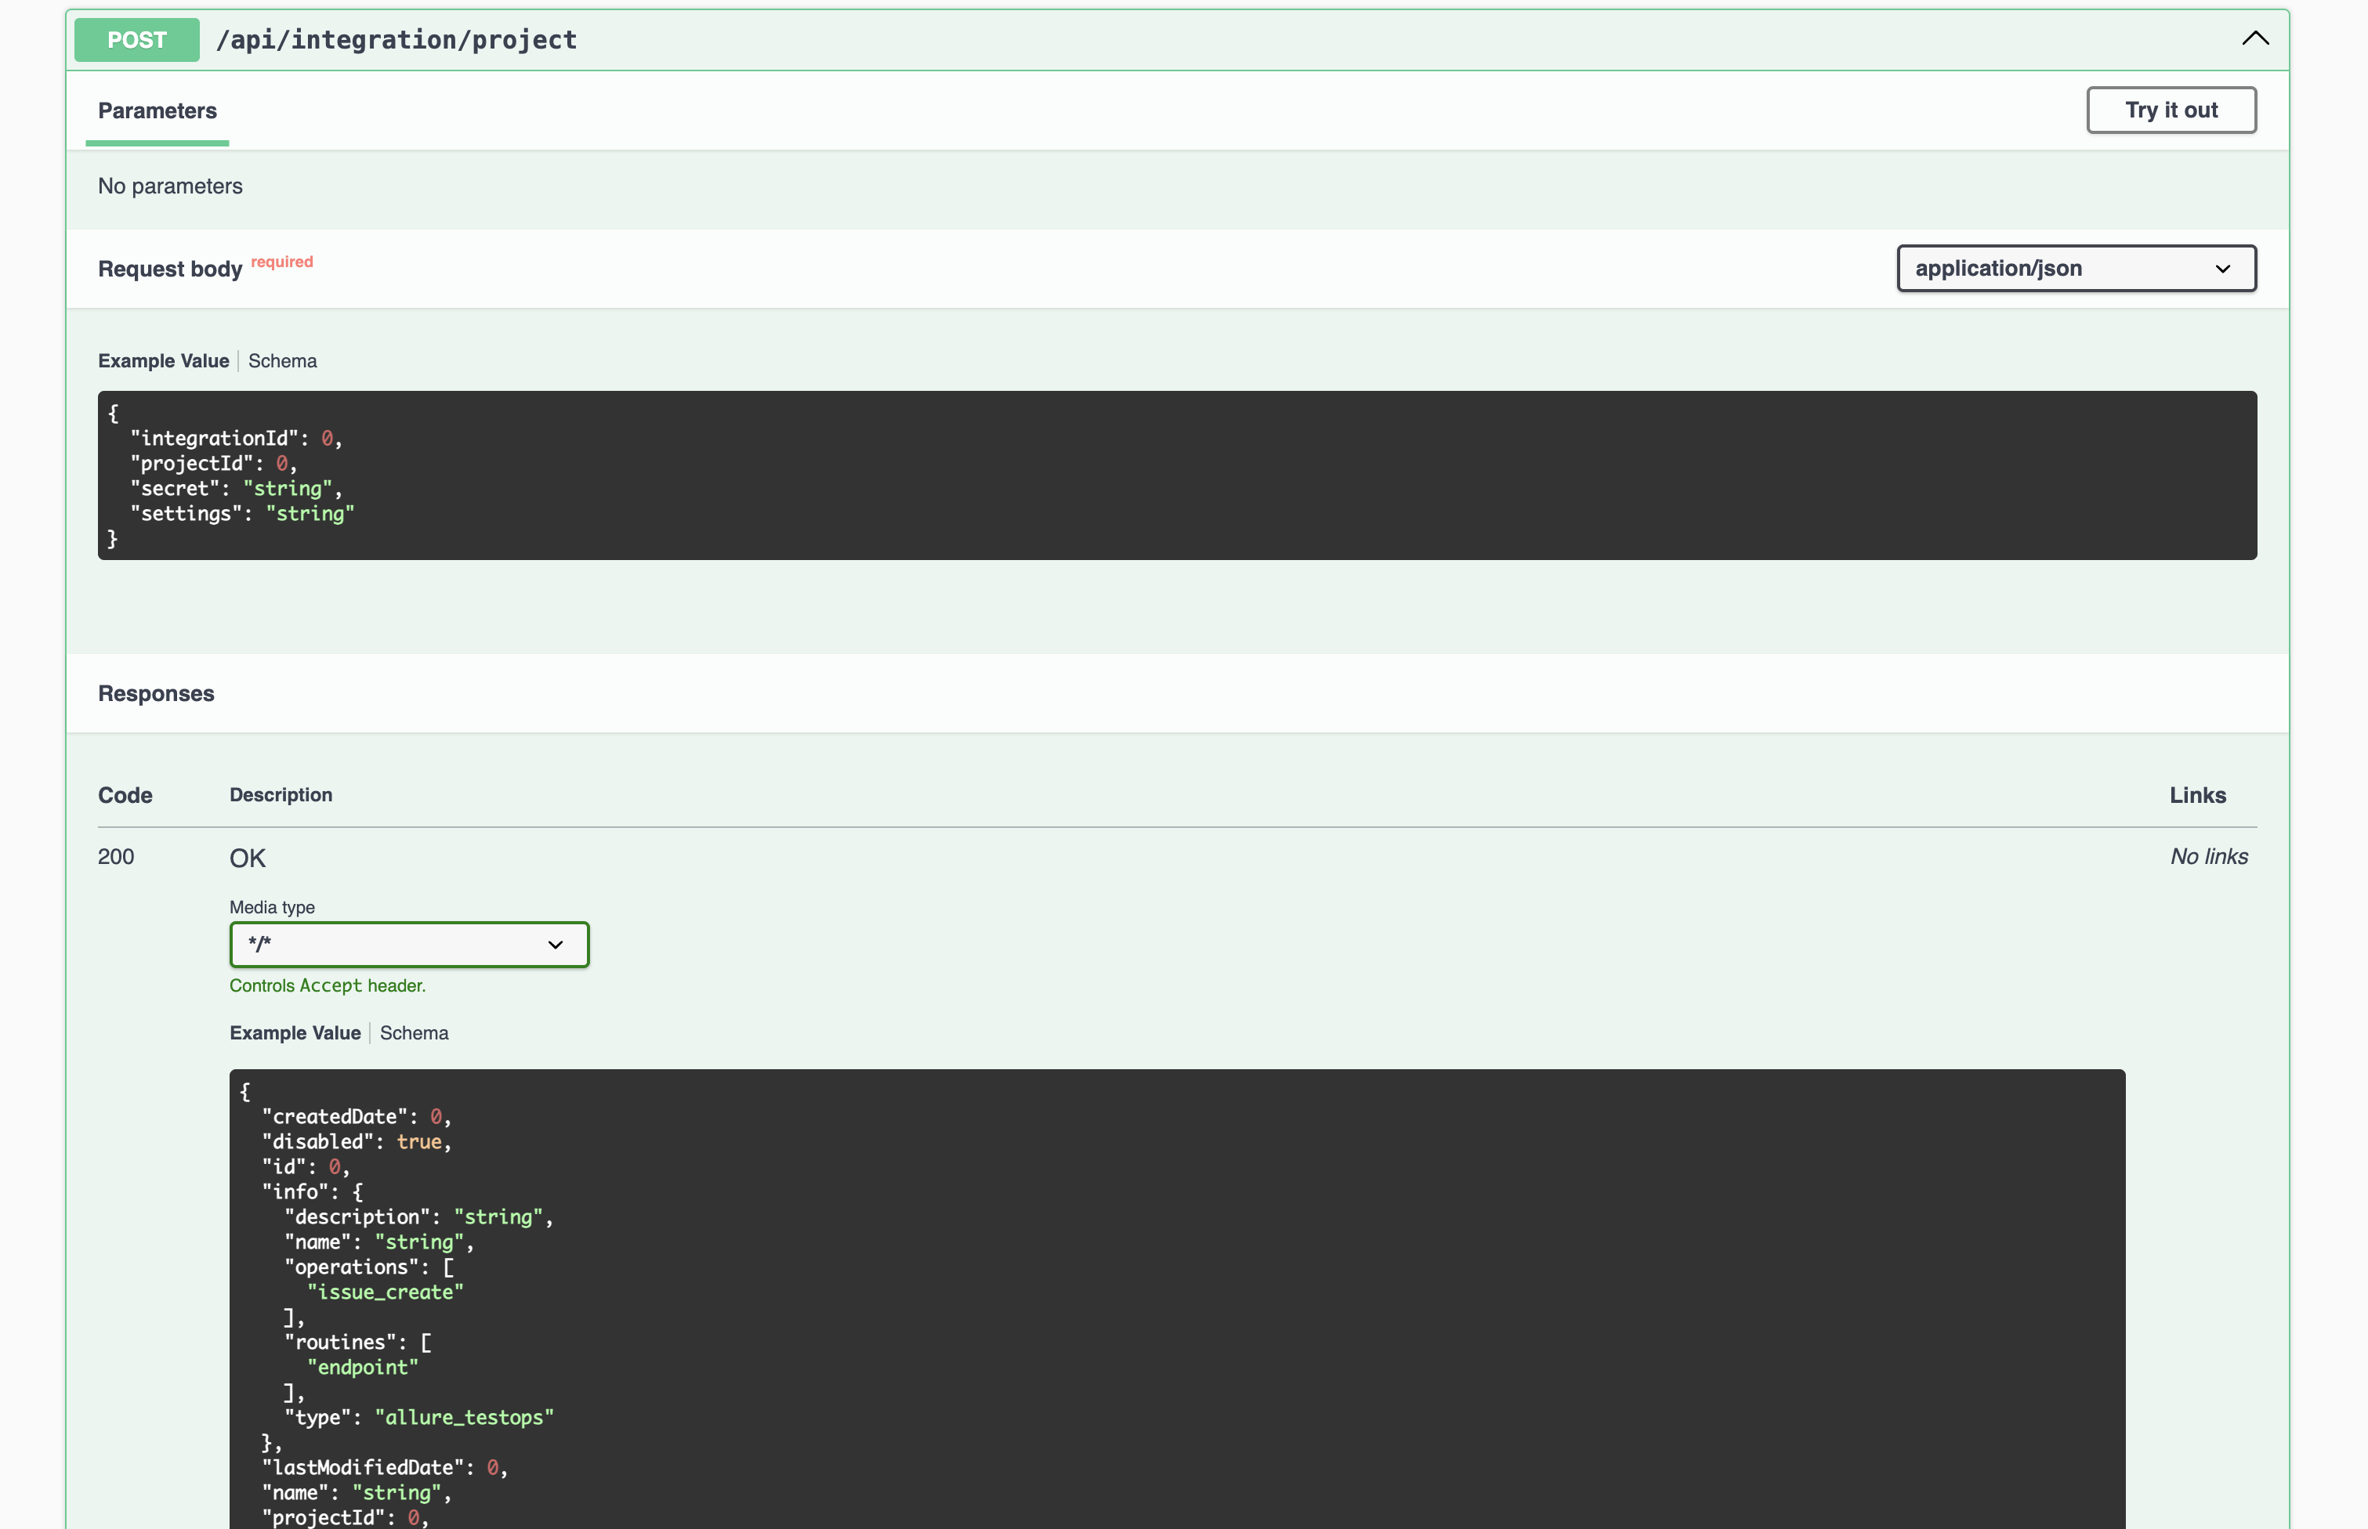2368x1529 pixels.
Task: Switch to Schema under the 200 response
Action: [x=415, y=1034]
